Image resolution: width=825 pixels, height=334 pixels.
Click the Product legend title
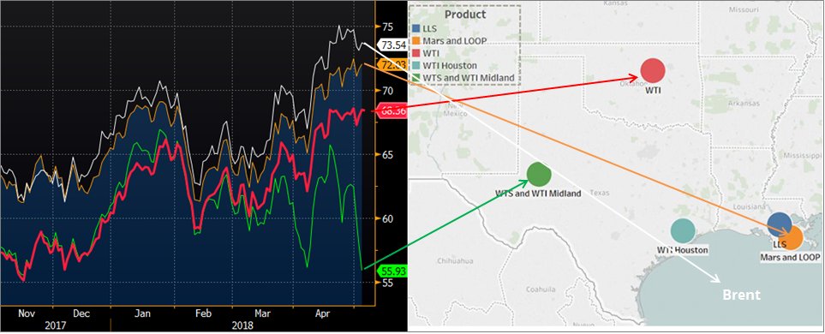click(x=464, y=15)
